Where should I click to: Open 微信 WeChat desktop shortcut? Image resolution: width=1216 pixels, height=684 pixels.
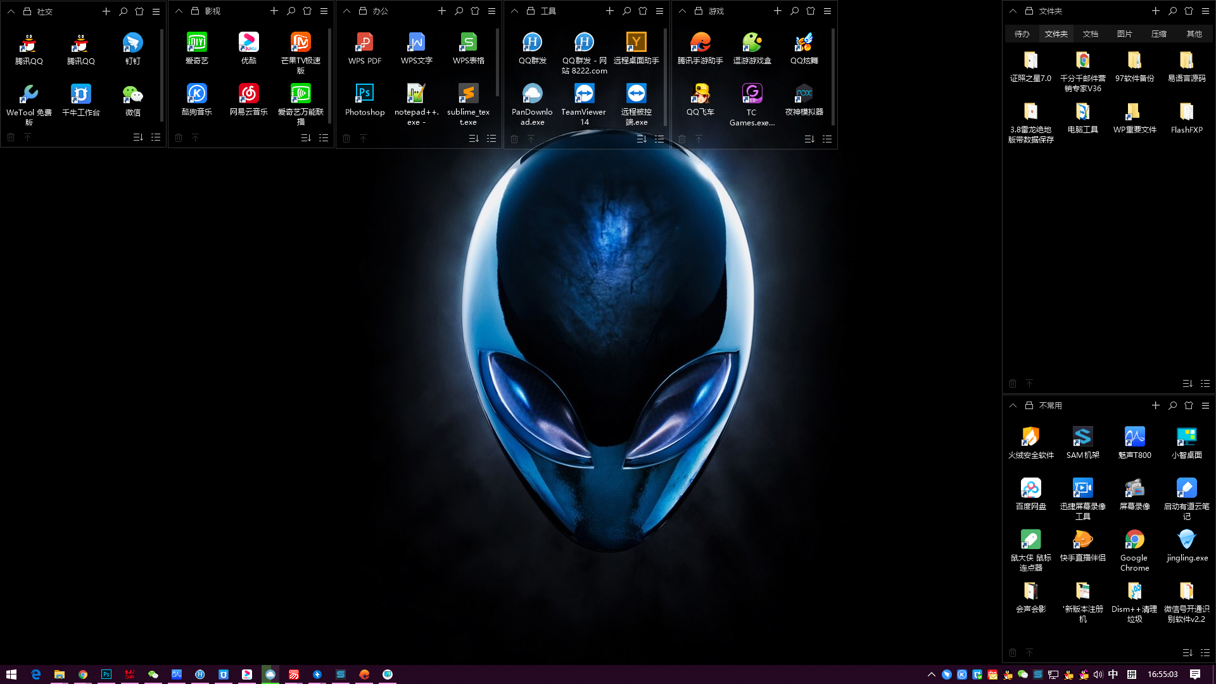pos(132,100)
